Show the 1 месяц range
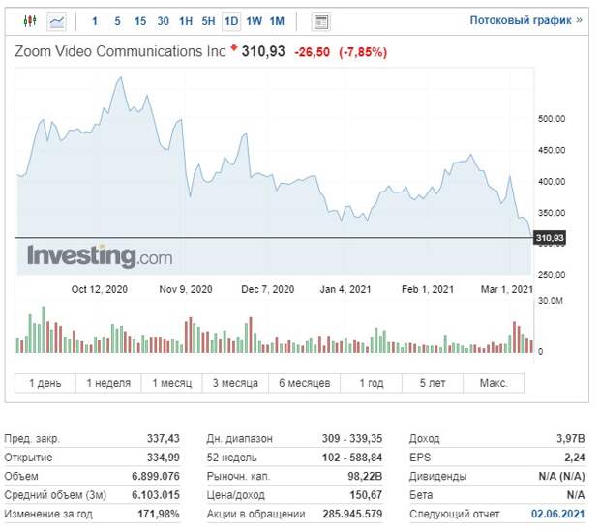This screenshot has height=532, width=600. pos(172,383)
